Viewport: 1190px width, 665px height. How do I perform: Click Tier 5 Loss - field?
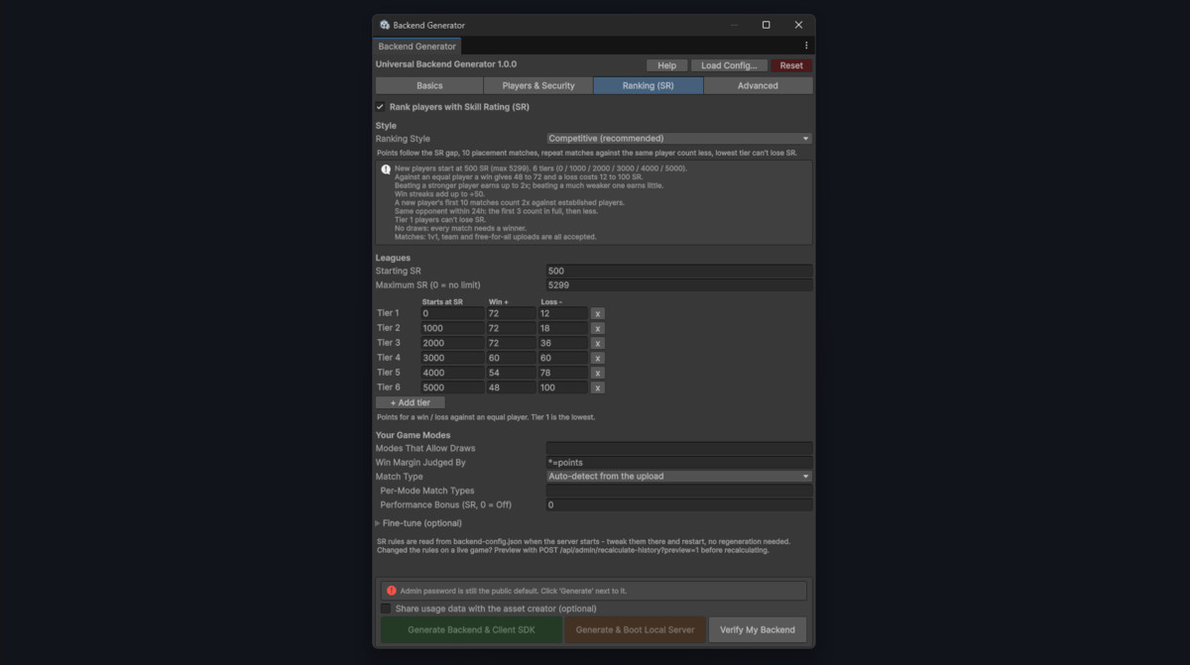pyautogui.click(x=562, y=373)
